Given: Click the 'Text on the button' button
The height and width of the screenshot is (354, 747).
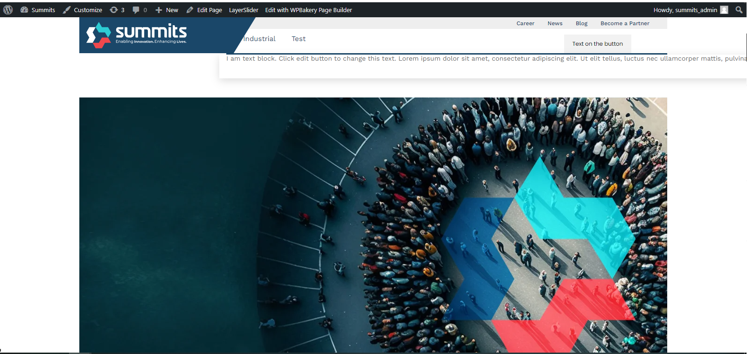Looking at the screenshot, I should [x=597, y=44].
